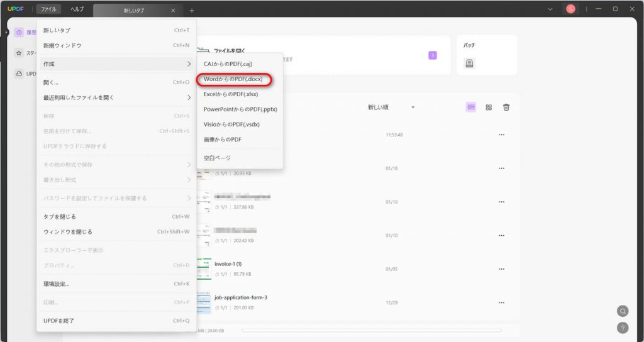Switch to grid view icon
644x342 pixels.
[x=489, y=107]
